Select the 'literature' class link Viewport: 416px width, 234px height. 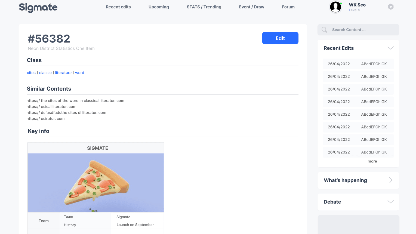(x=63, y=73)
